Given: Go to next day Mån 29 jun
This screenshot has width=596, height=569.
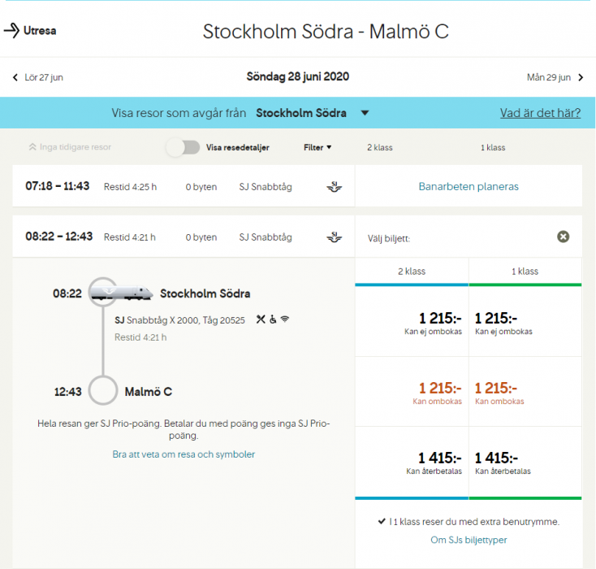Looking at the screenshot, I should coord(555,78).
